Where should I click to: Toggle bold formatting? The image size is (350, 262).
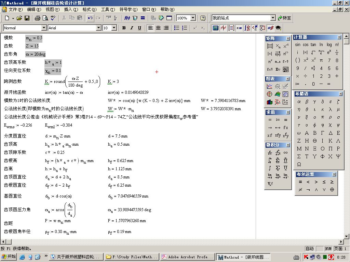pos(124,28)
